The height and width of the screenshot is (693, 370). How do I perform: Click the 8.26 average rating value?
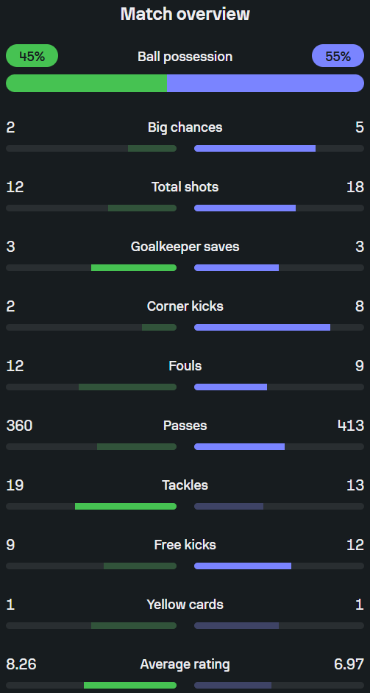(x=21, y=664)
